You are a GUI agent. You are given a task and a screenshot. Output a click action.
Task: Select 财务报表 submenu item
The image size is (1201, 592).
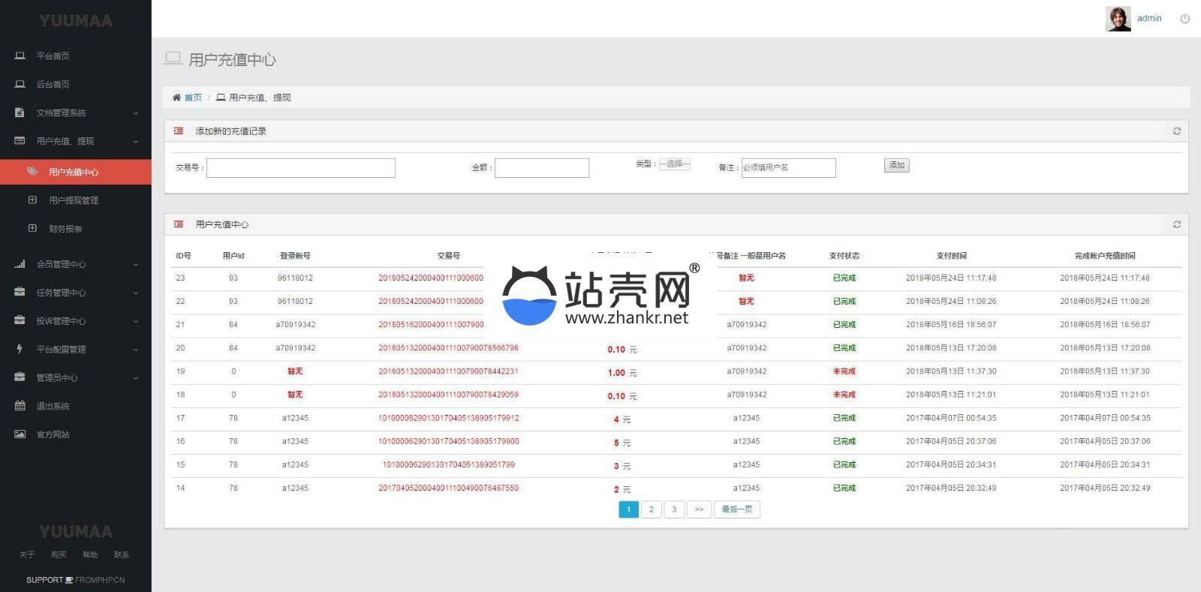point(65,229)
